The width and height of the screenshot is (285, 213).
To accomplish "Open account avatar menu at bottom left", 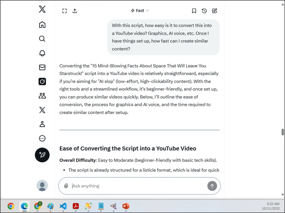I will 42,185.
